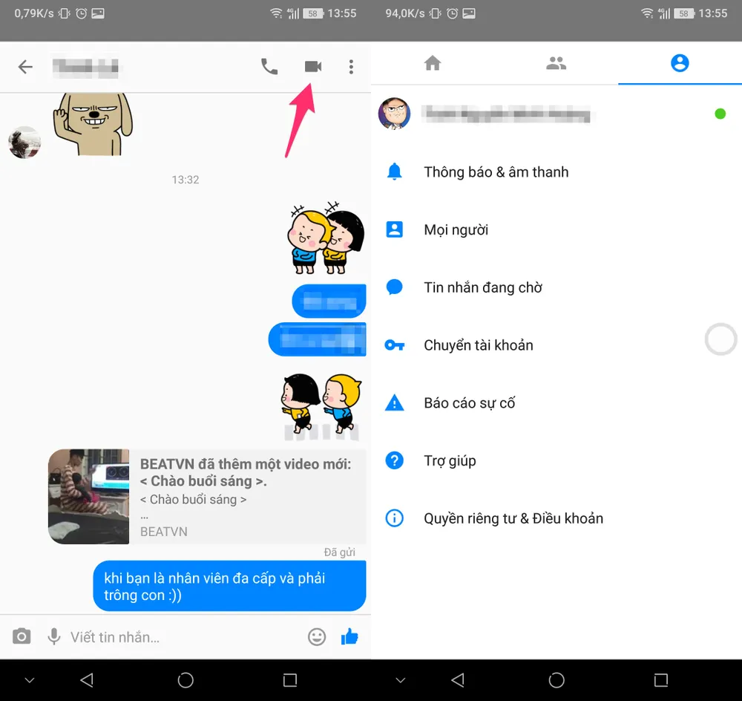
Task: Open 'Trợ giúp' help
Action: pos(556,461)
